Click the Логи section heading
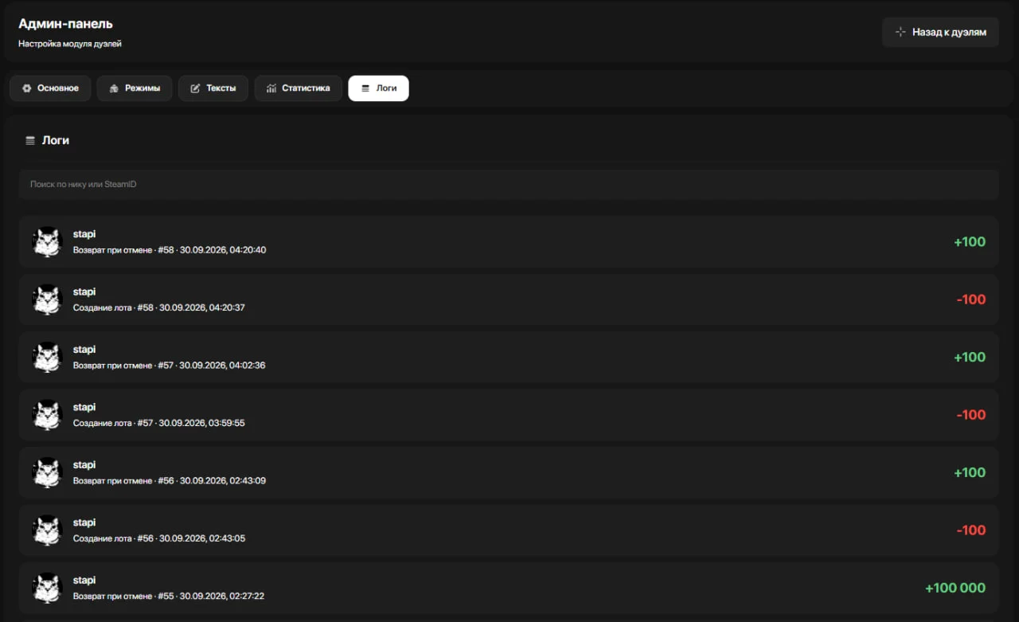 tap(56, 140)
